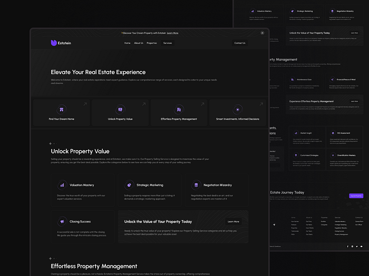369x276 pixels.
Task: Click the Estatein purple logo icon
Action: coord(54,43)
